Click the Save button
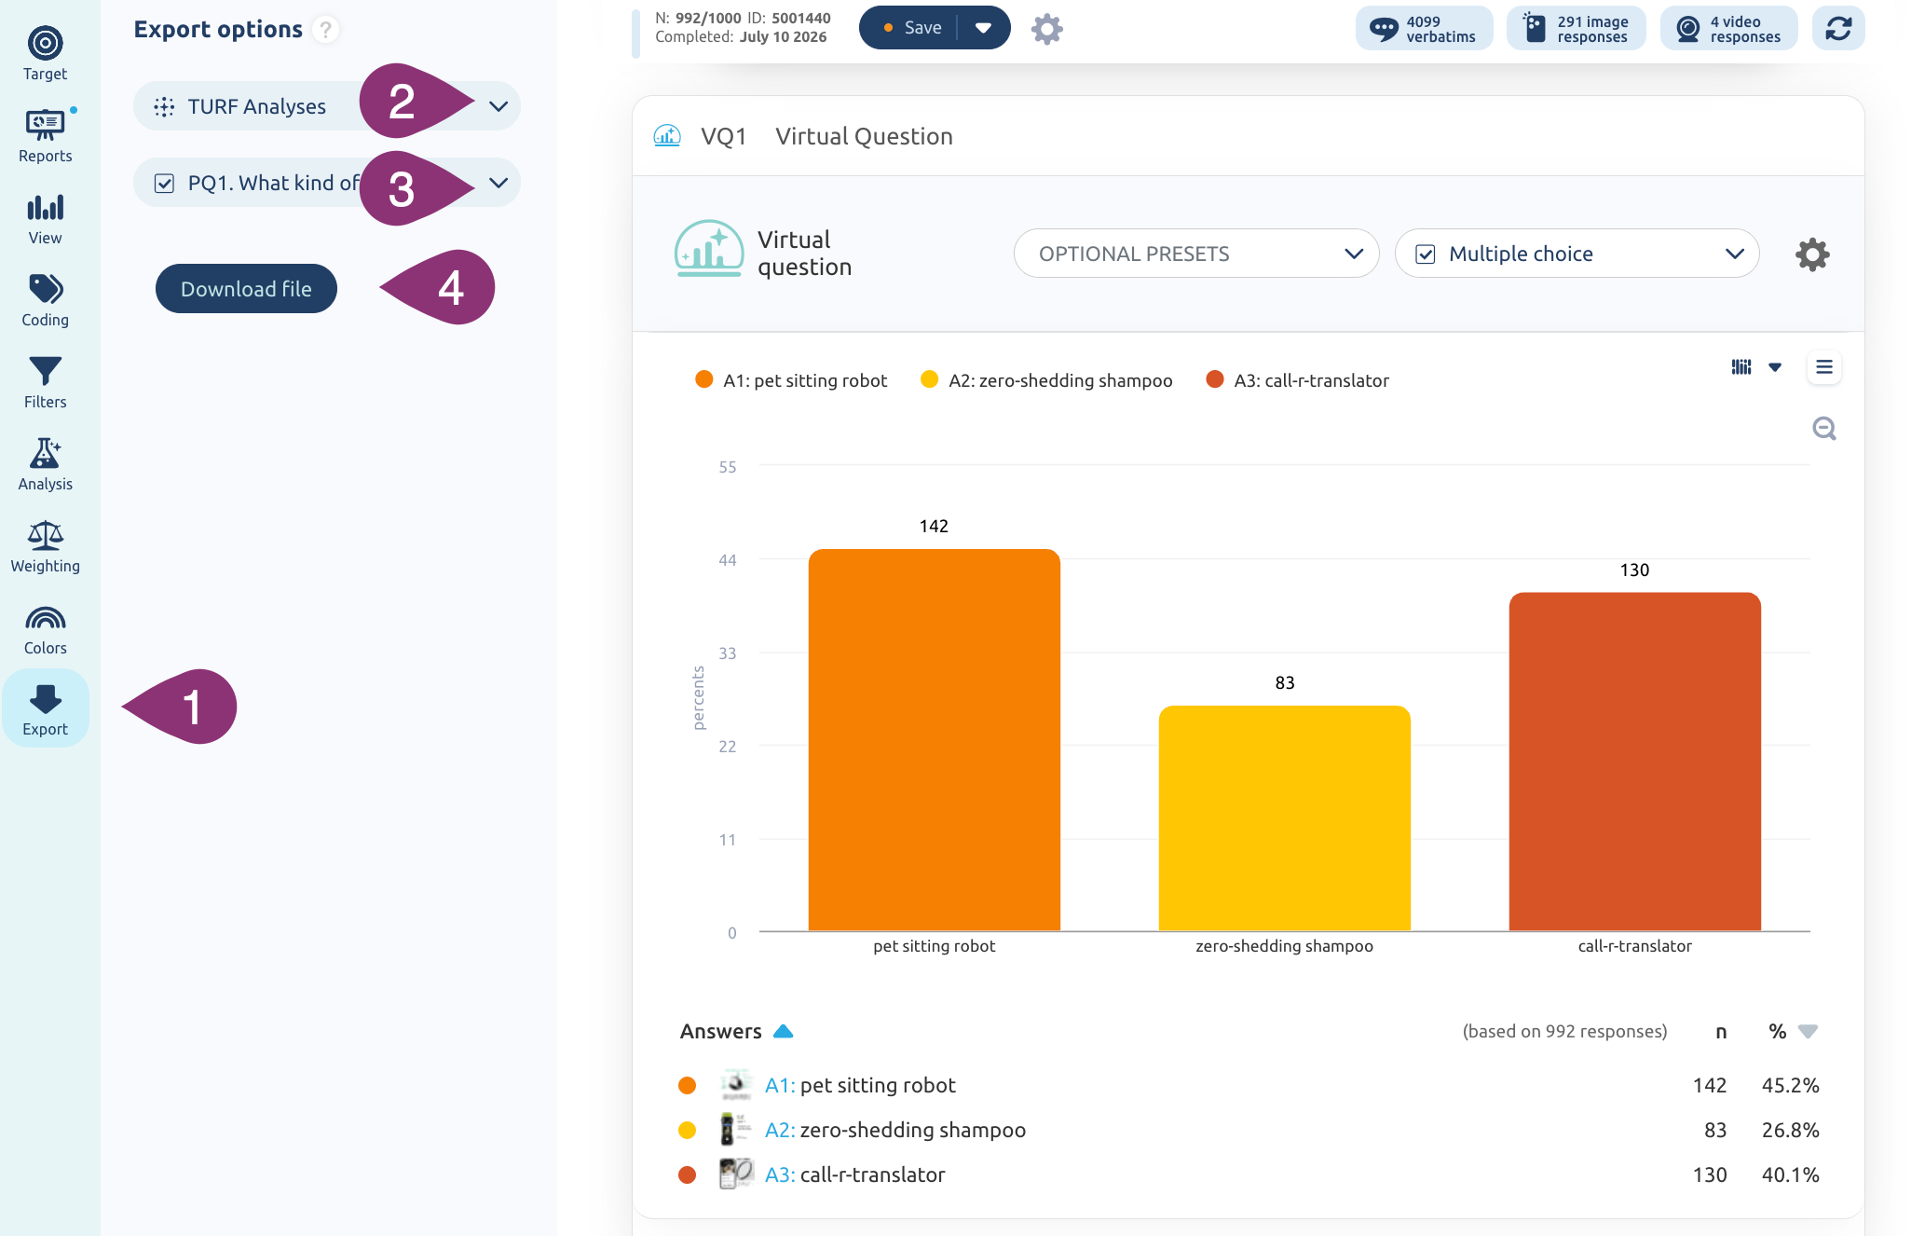1925x1236 pixels. click(x=912, y=28)
